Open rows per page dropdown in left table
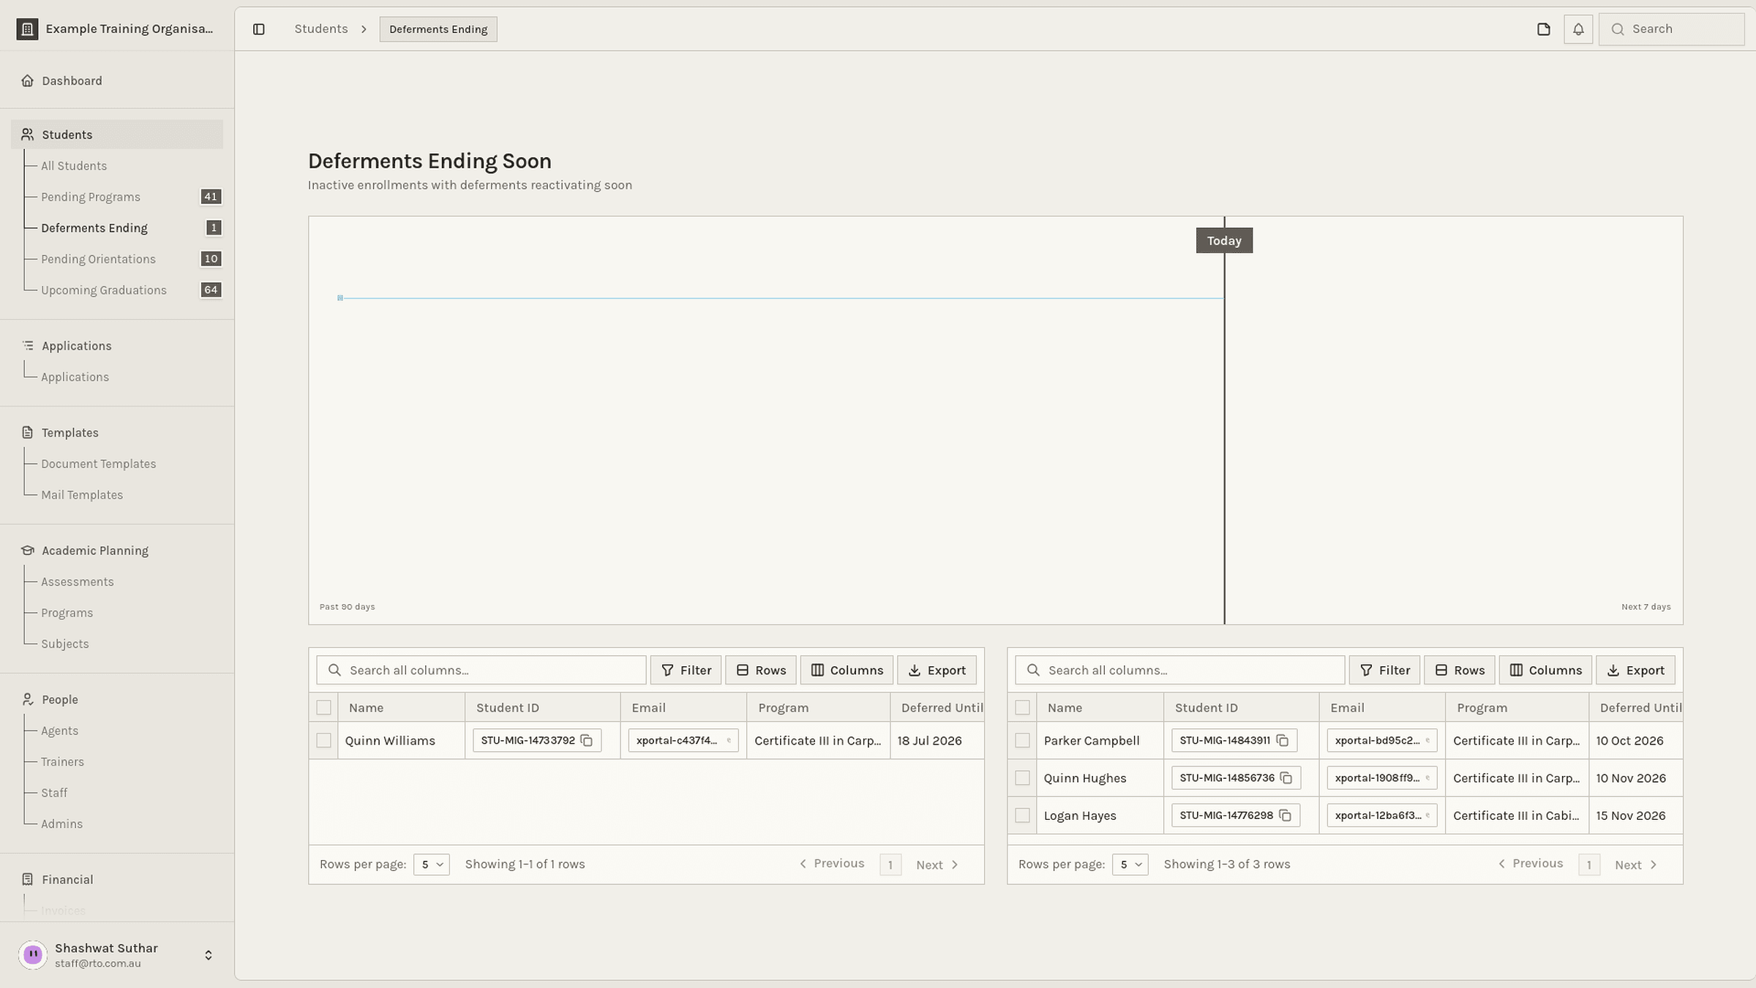1756x988 pixels. [x=432, y=864]
